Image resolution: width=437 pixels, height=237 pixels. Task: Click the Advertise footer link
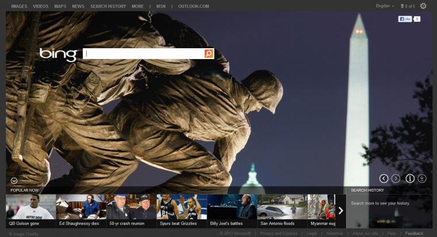(x=335, y=234)
